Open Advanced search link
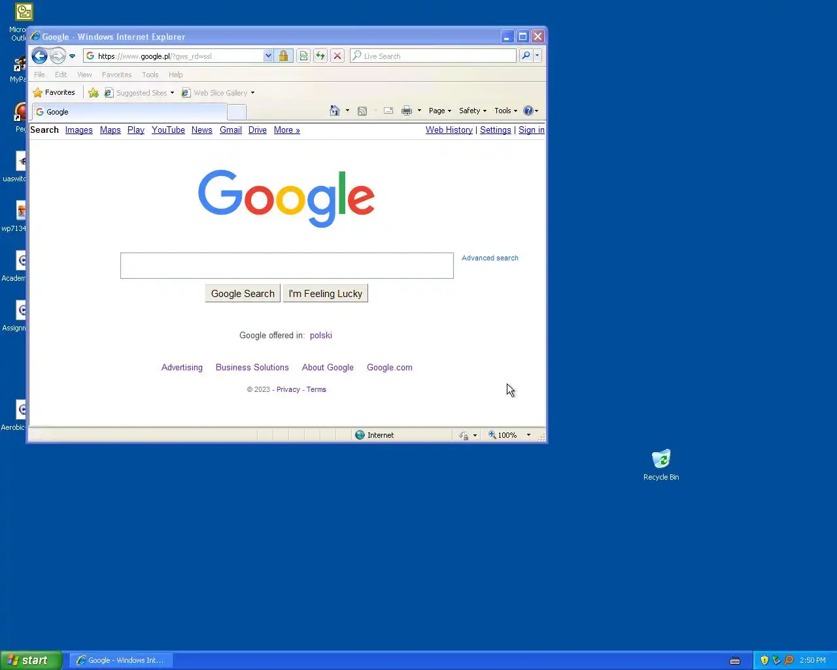This screenshot has width=837, height=670. (x=490, y=258)
